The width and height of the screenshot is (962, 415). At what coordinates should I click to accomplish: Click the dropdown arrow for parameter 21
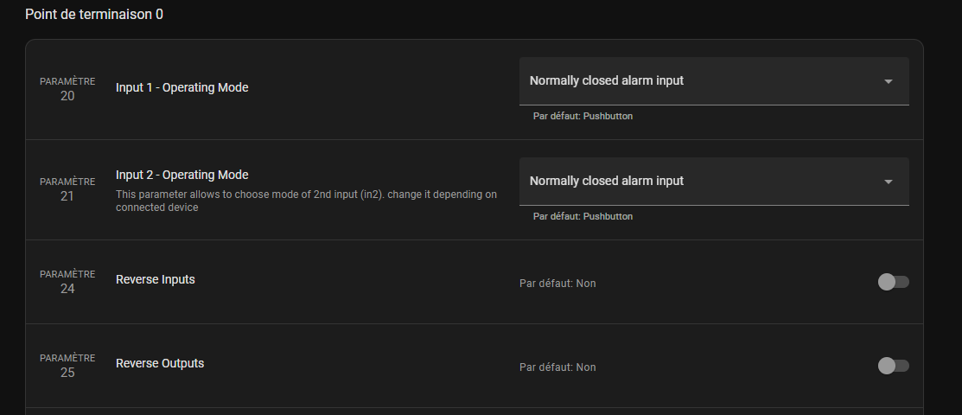point(888,182)
